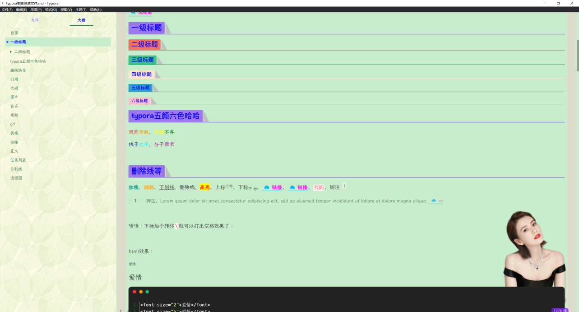Select the 大纲 outline tab
This screenshot has height=312, width=579.
(x=81, y=20)
